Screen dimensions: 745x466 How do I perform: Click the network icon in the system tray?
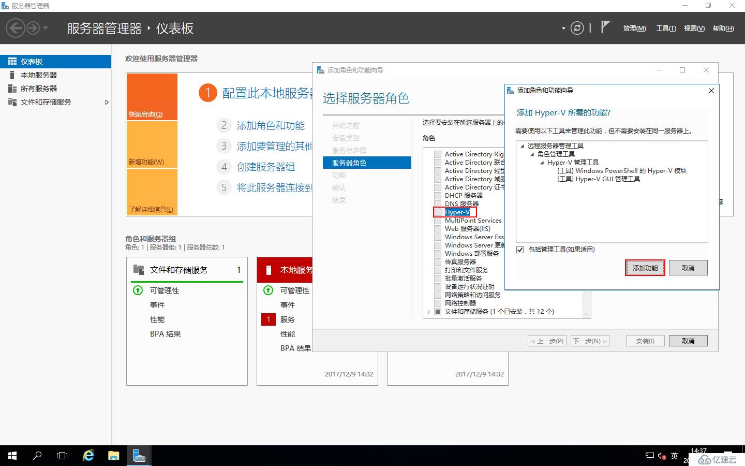(650, 456)
